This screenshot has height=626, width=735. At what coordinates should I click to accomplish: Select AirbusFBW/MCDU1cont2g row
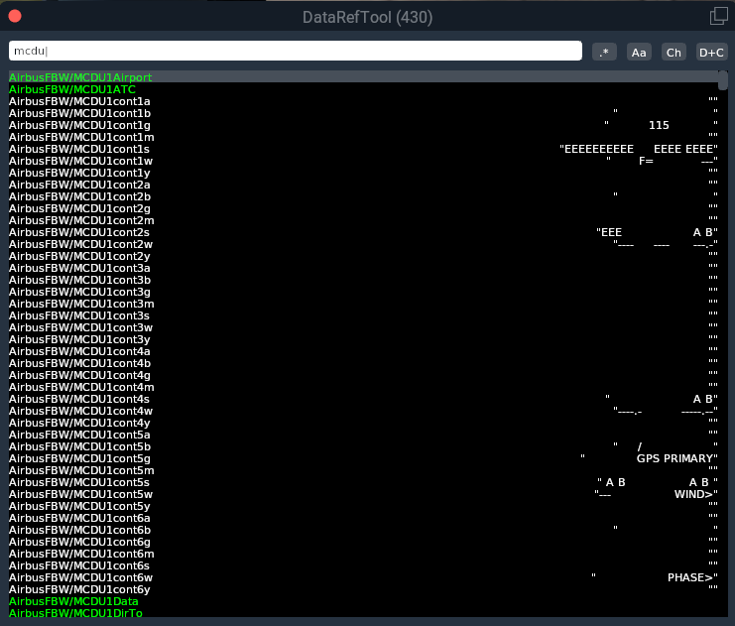(x=363, y=208)
